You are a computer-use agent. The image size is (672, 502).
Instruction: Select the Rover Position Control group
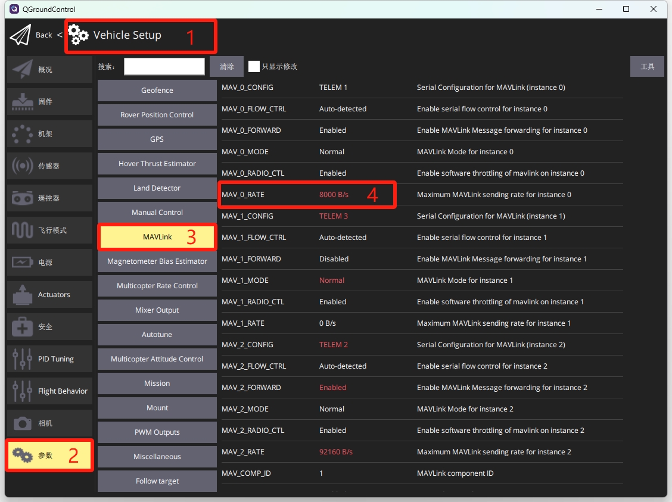click(157, 115)
